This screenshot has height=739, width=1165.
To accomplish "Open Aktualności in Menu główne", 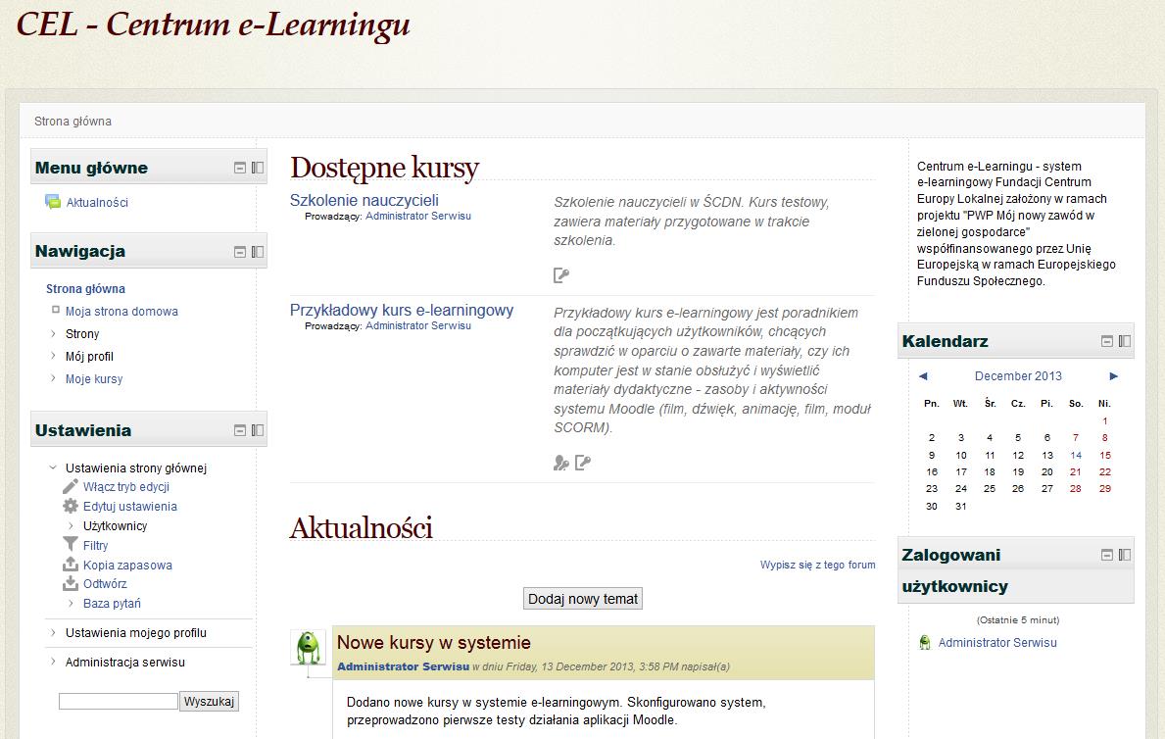I will click(x=97, y=202).
